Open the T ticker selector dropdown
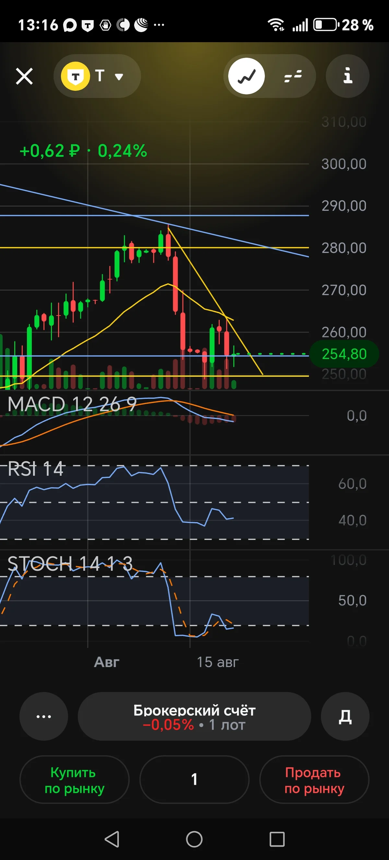The image size is (389, 860). point(97,76)
